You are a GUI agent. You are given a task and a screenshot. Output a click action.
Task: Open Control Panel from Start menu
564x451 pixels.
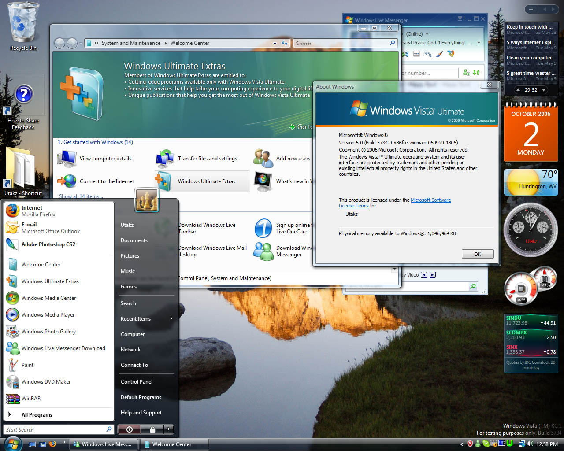[x=137, y=382]
